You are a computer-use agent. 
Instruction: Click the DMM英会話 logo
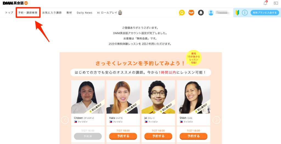15,3
